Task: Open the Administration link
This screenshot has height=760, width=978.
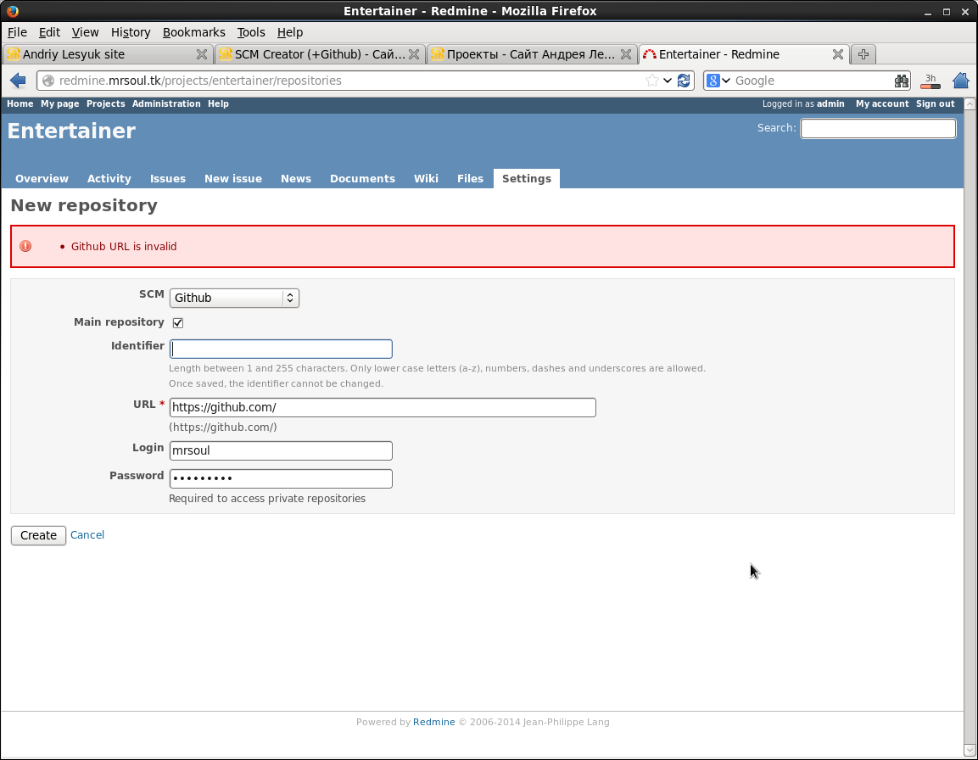Action: pyautogui.click(x=166, y=104)
